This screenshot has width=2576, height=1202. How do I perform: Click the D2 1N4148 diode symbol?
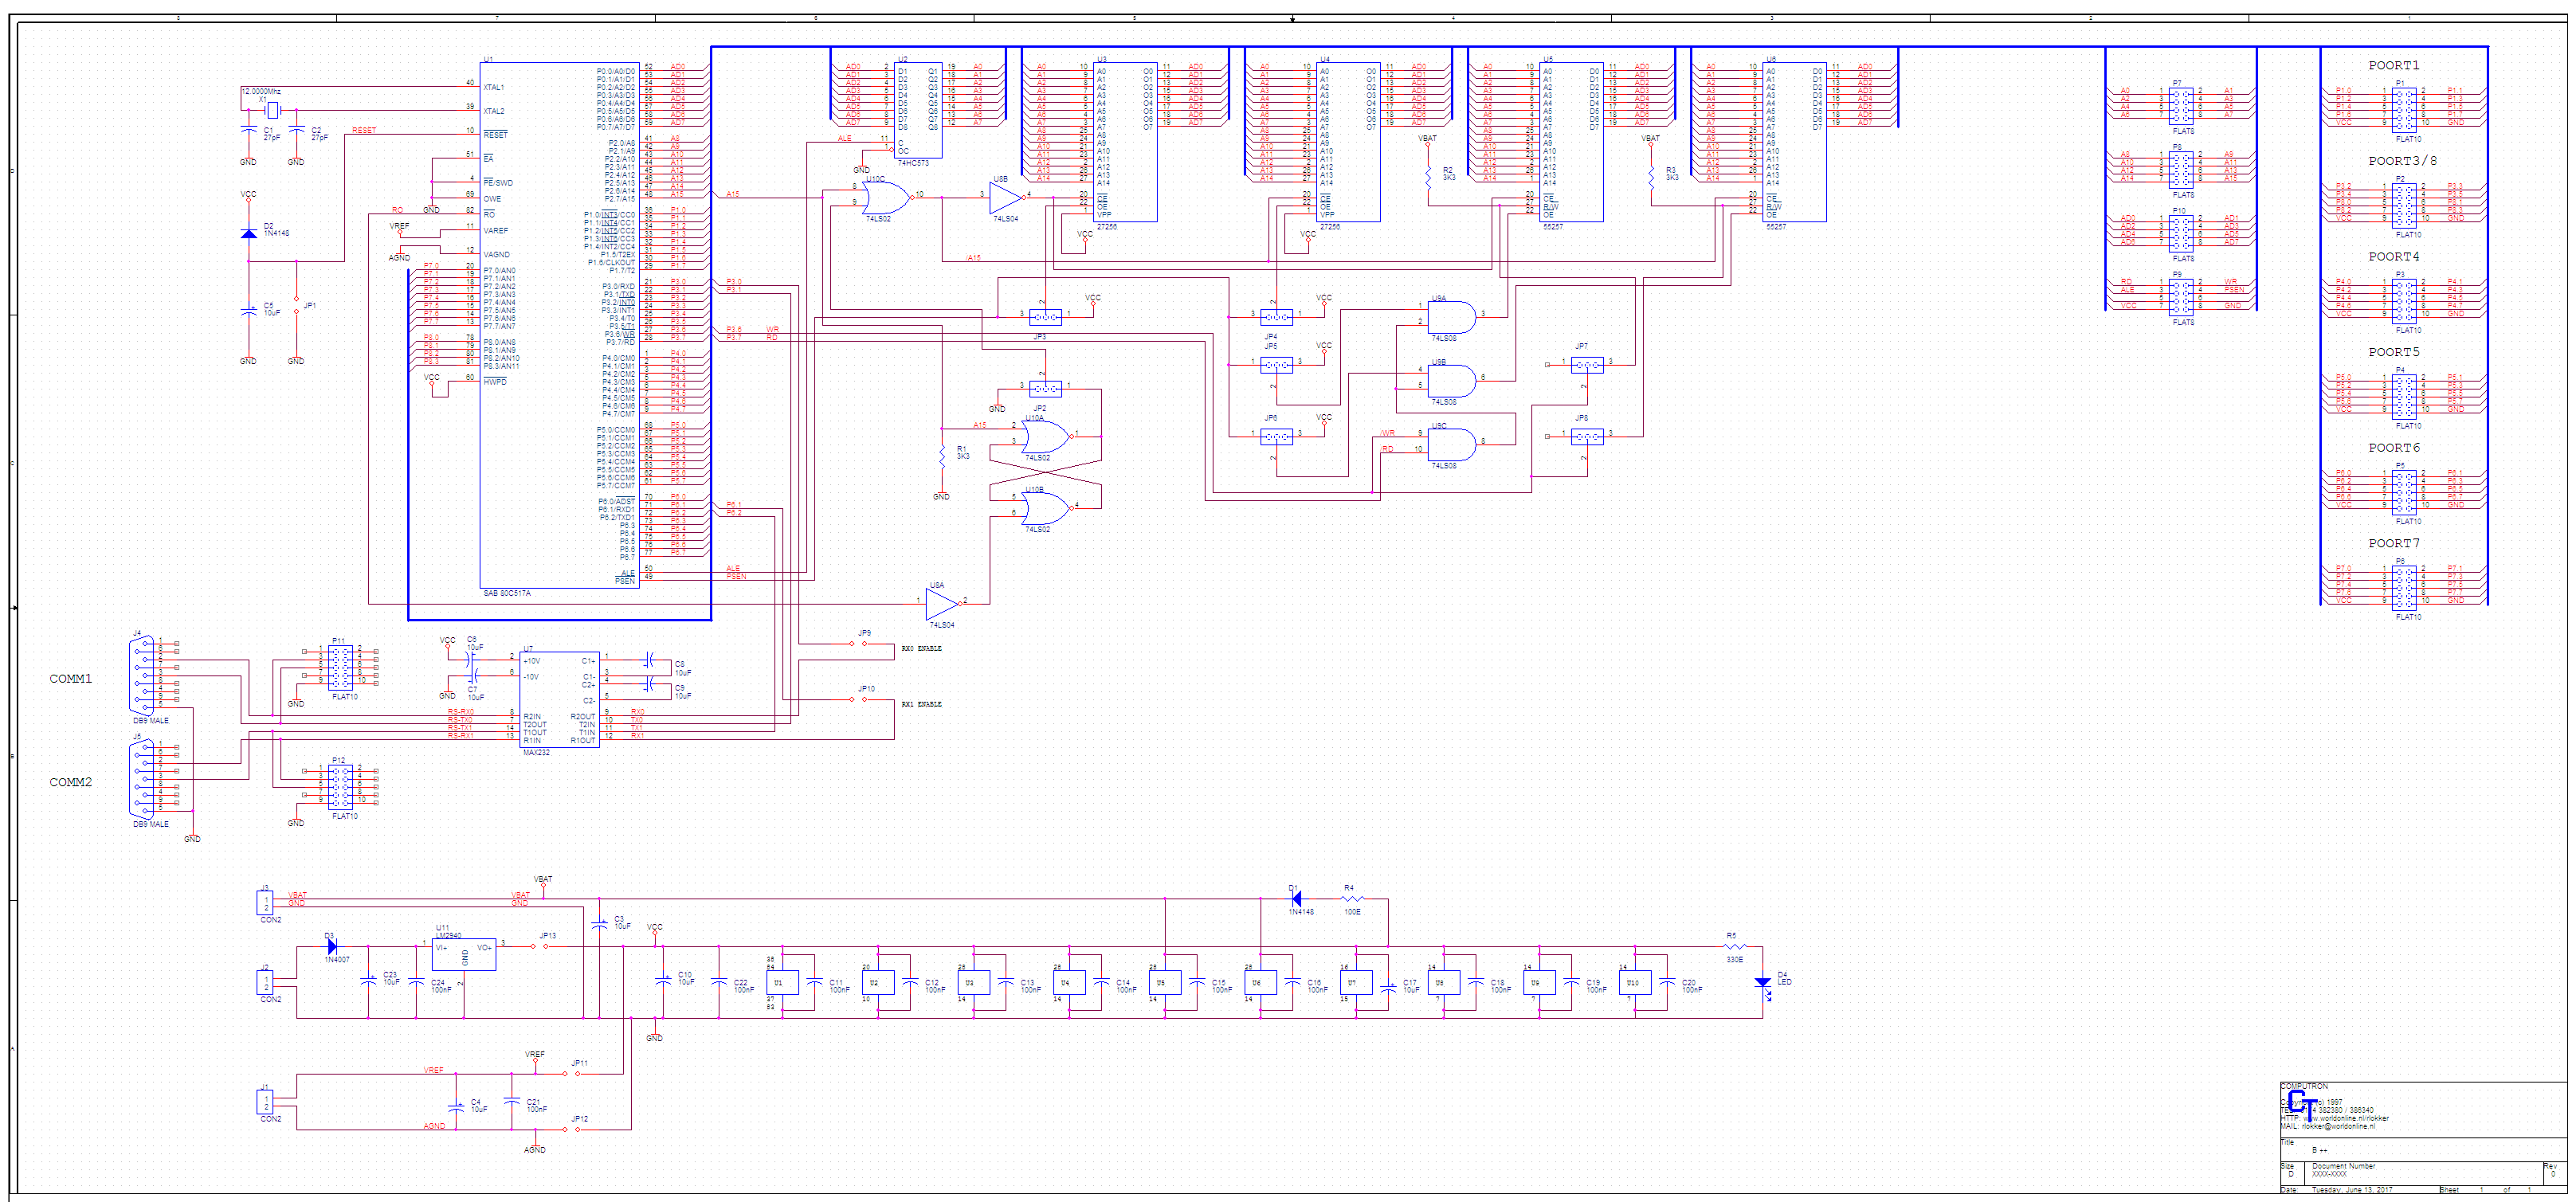(x=249, y=233)
